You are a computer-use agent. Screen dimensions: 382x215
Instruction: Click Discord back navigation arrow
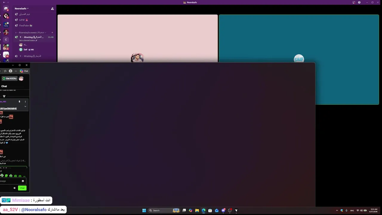pyautogui.click(x=4, y=2)
